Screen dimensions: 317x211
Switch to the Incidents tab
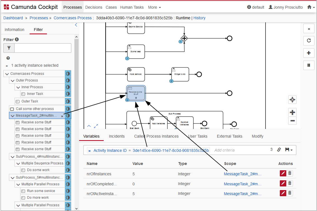[117, 136]
